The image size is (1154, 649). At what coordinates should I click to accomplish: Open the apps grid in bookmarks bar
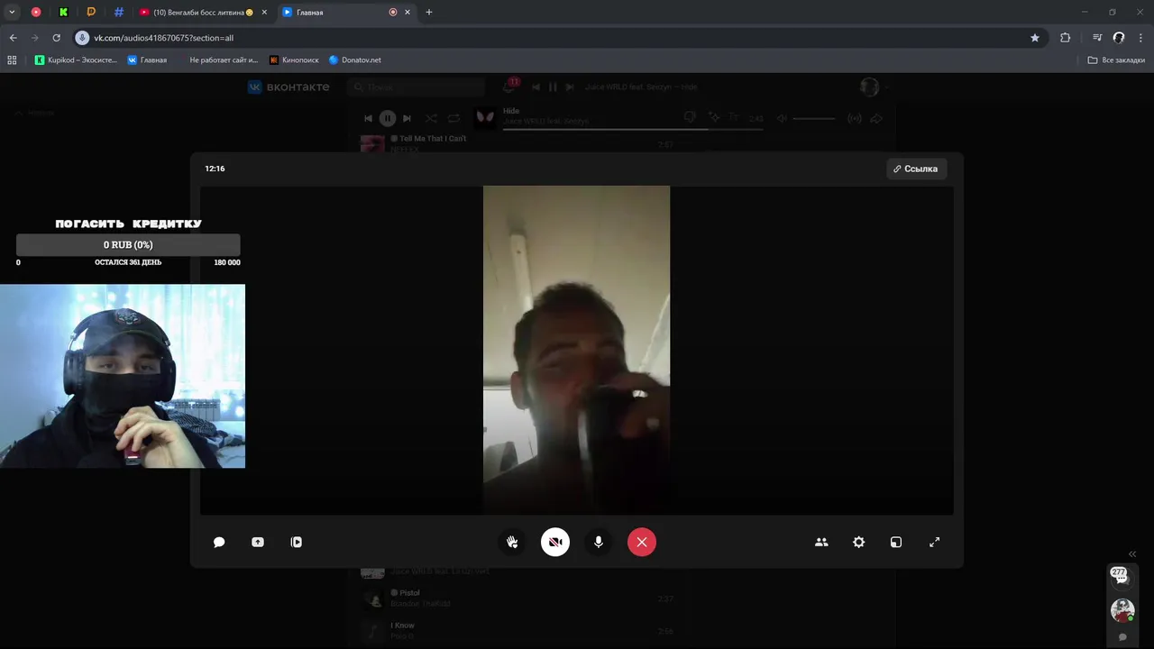[x=12, y=59]
